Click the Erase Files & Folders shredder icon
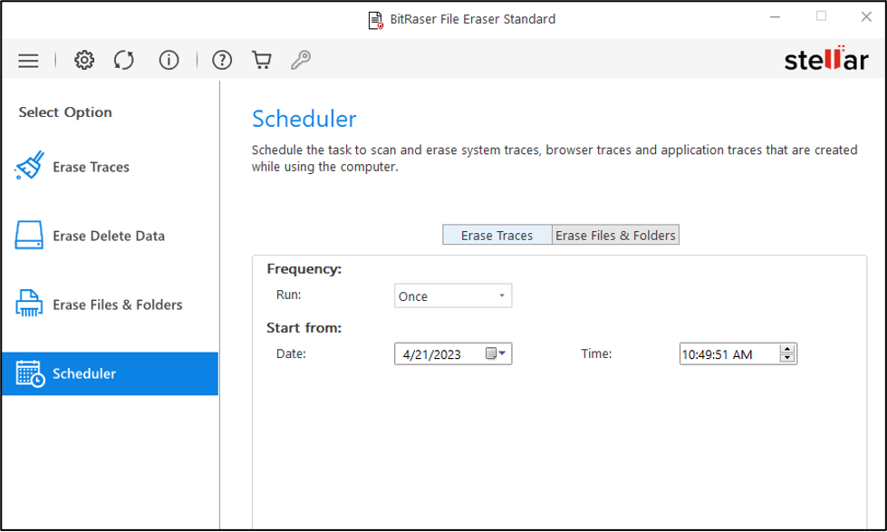This screenshot has height=532, width=887. click(x=29, y=305)
